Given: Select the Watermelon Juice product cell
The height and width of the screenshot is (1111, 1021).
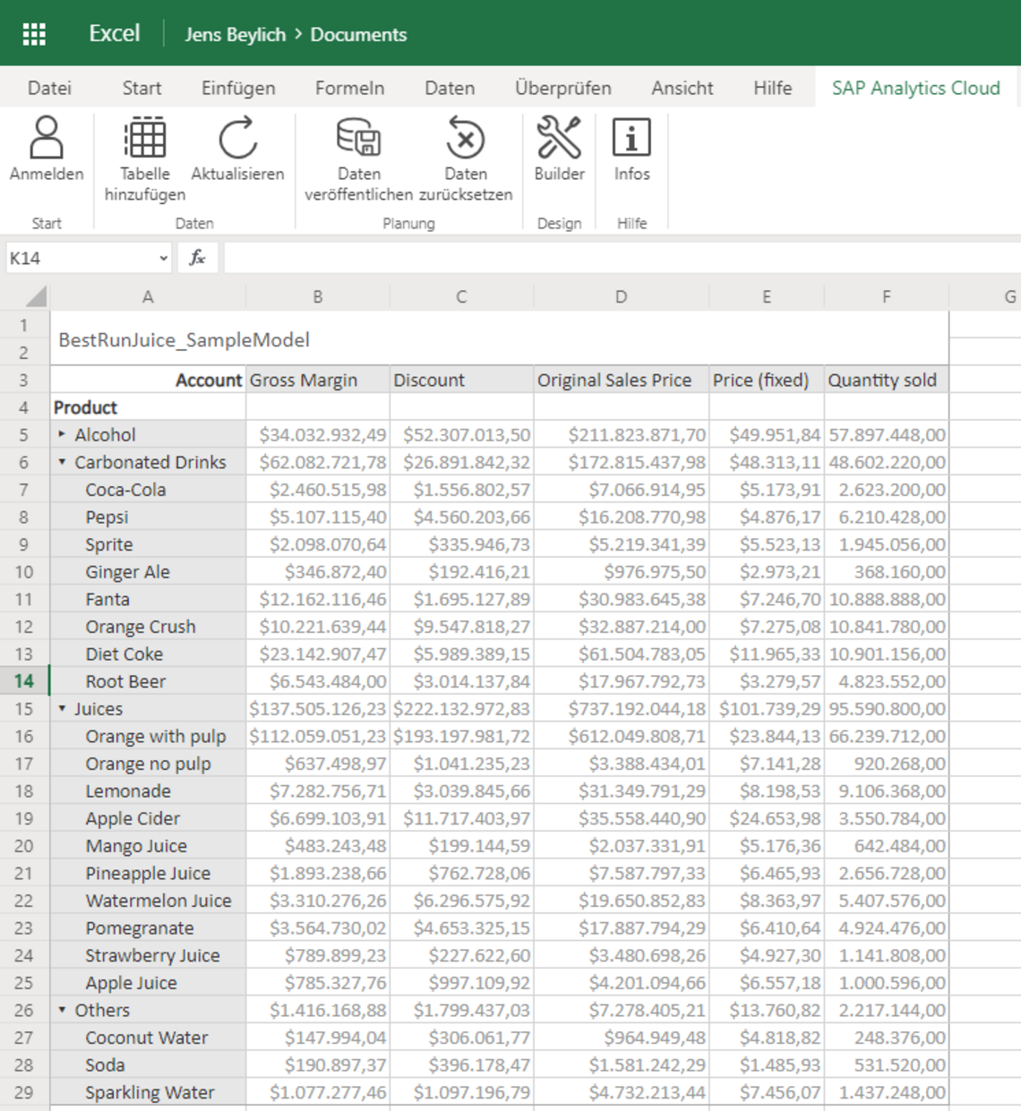Looking at the screenshot, I should 148,901.
